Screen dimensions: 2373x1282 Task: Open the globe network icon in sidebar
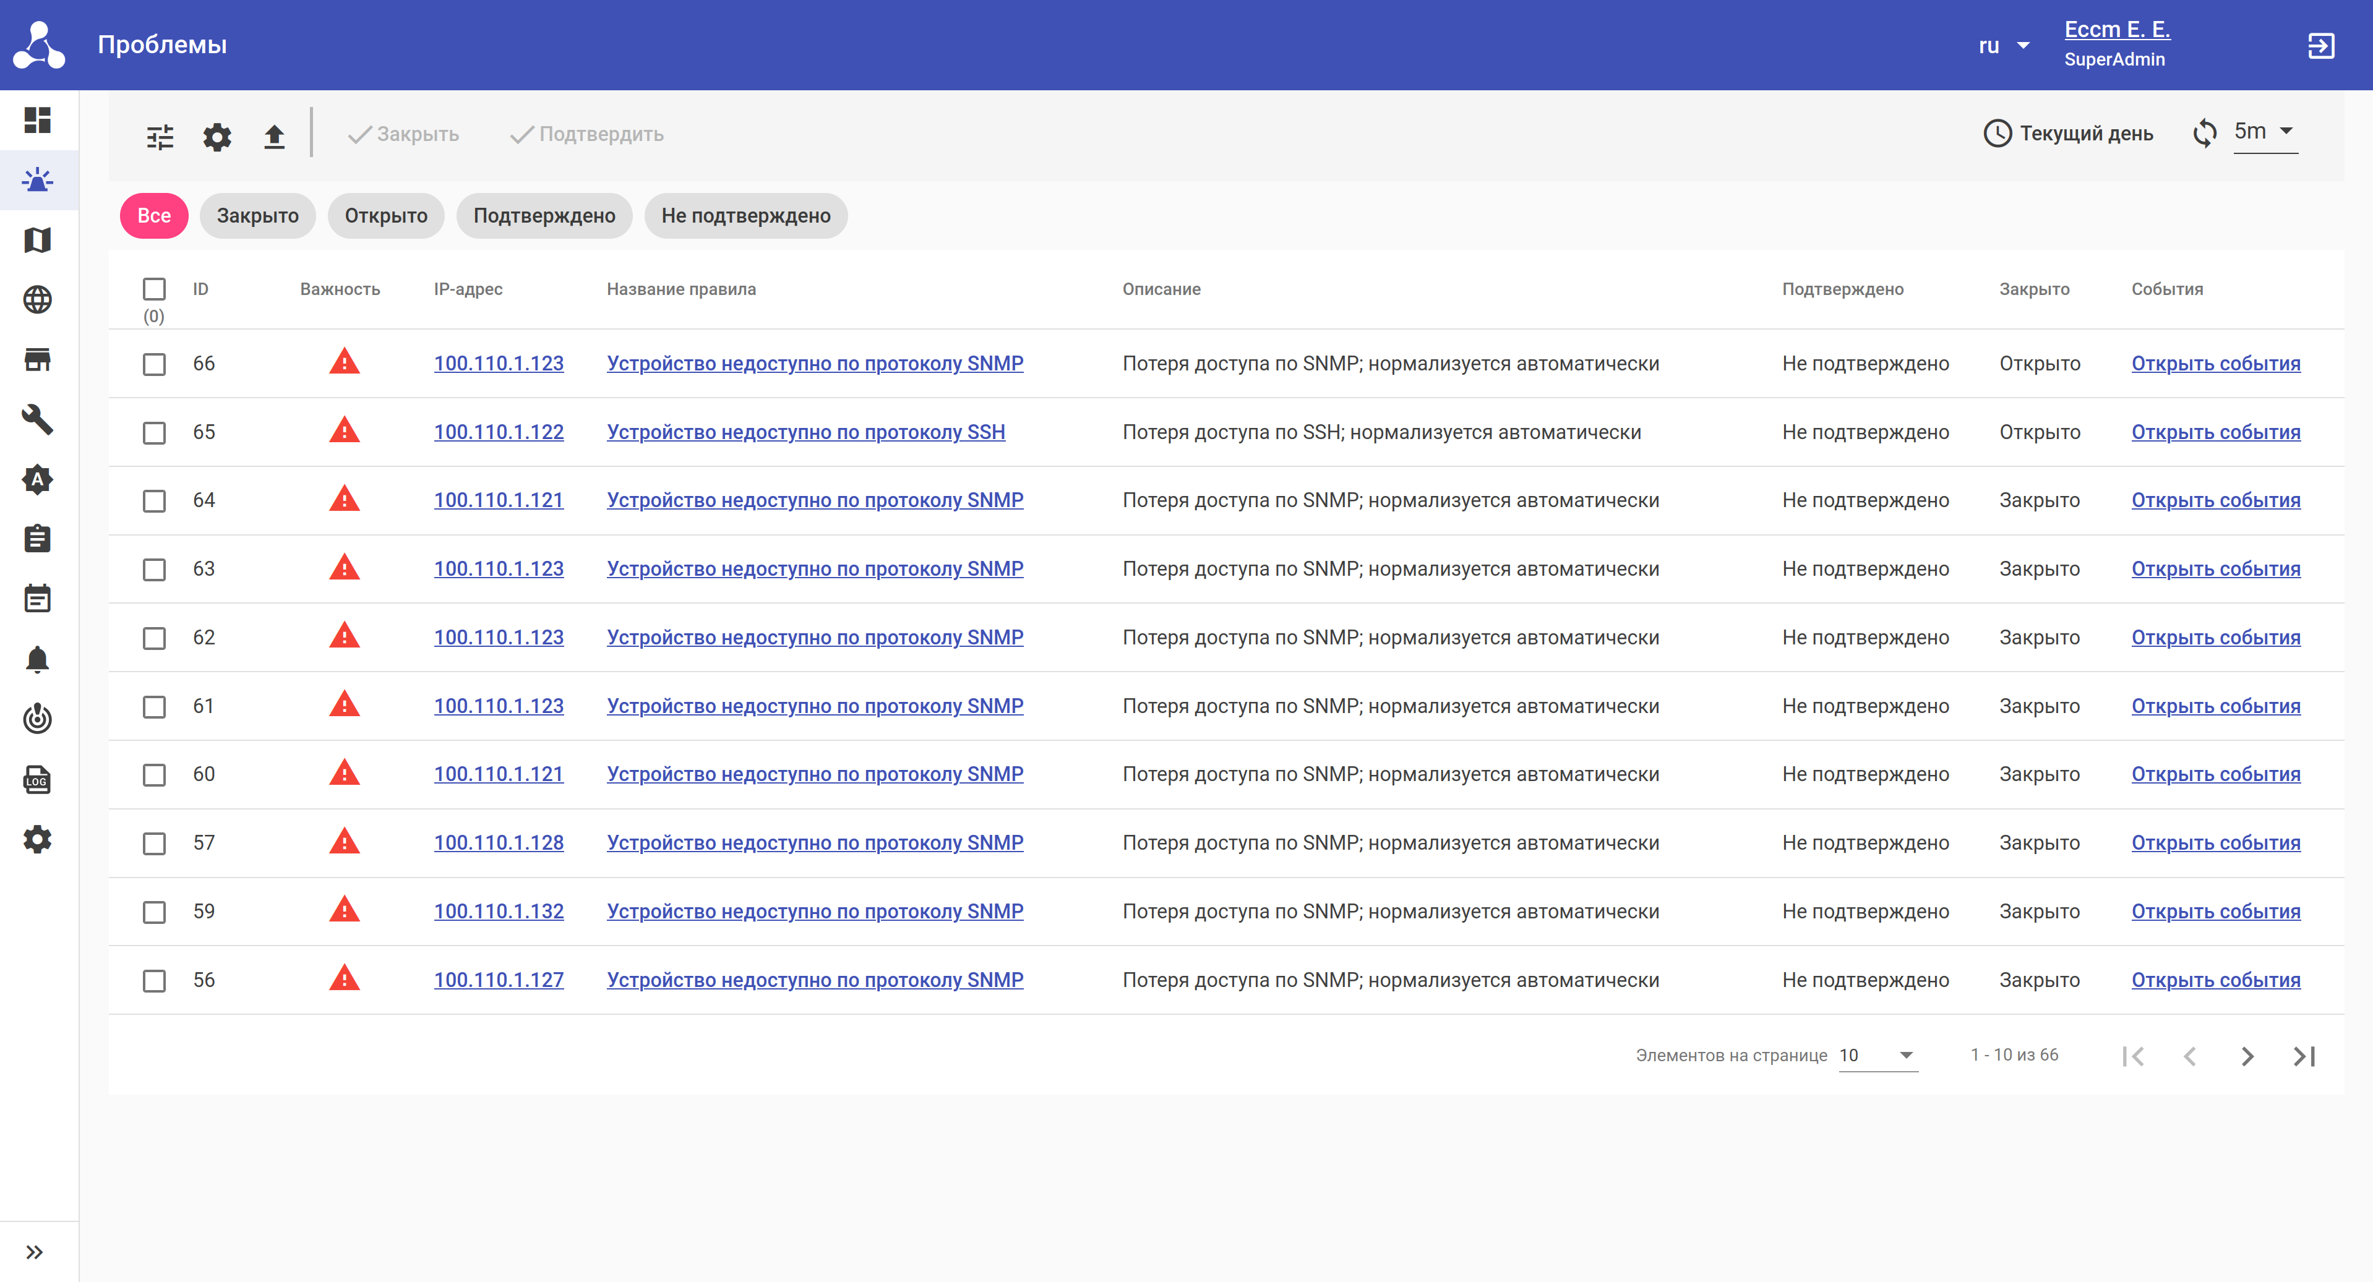[x=38, y=299]
